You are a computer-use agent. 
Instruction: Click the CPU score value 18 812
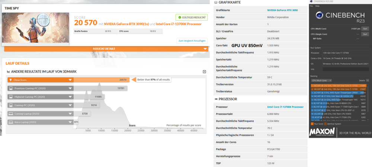click(153, 31)
